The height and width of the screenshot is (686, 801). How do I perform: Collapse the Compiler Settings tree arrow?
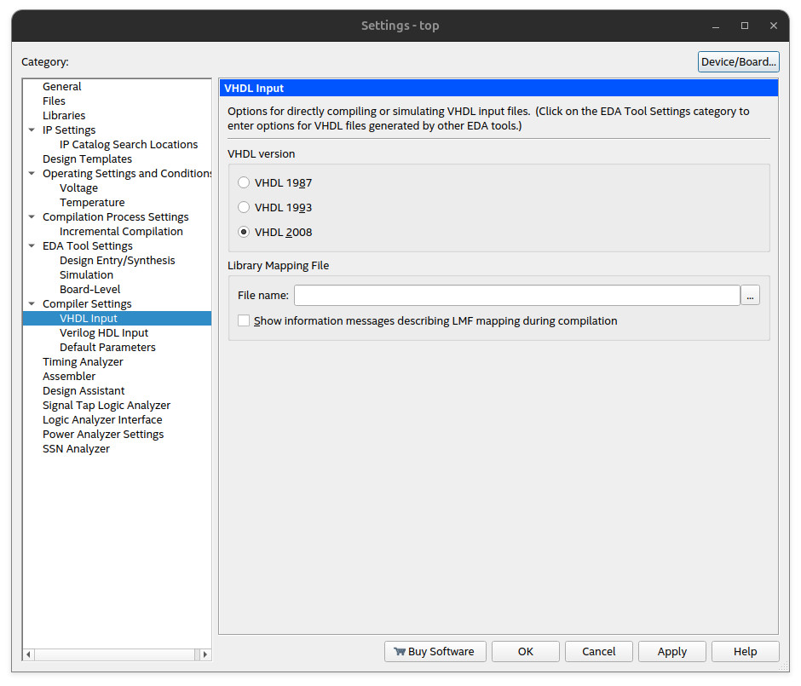coord(32,304)
